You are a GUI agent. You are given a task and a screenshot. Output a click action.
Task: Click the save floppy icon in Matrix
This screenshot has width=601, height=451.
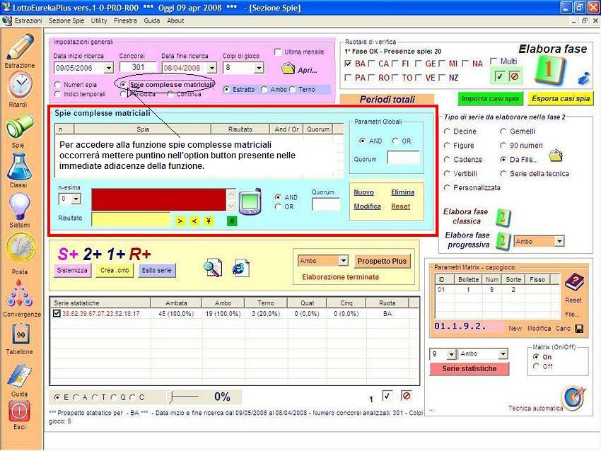[579, 329]
